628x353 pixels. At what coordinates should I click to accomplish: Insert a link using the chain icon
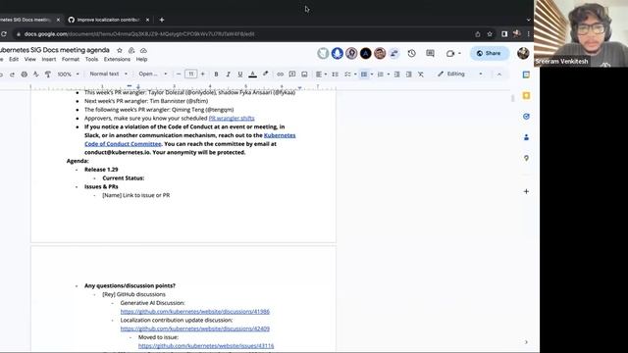click(280, 75)
